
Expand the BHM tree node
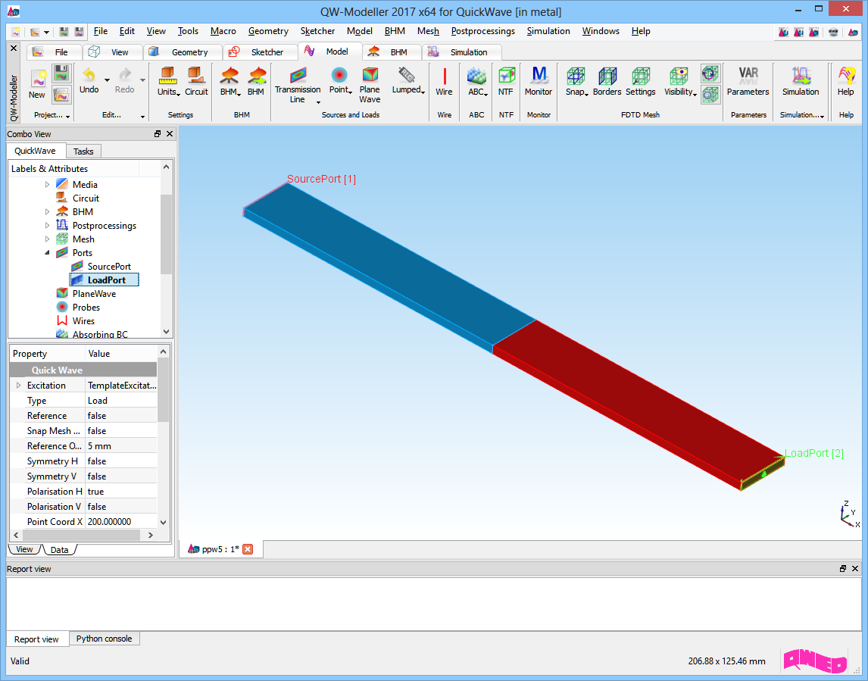[47, 212]
